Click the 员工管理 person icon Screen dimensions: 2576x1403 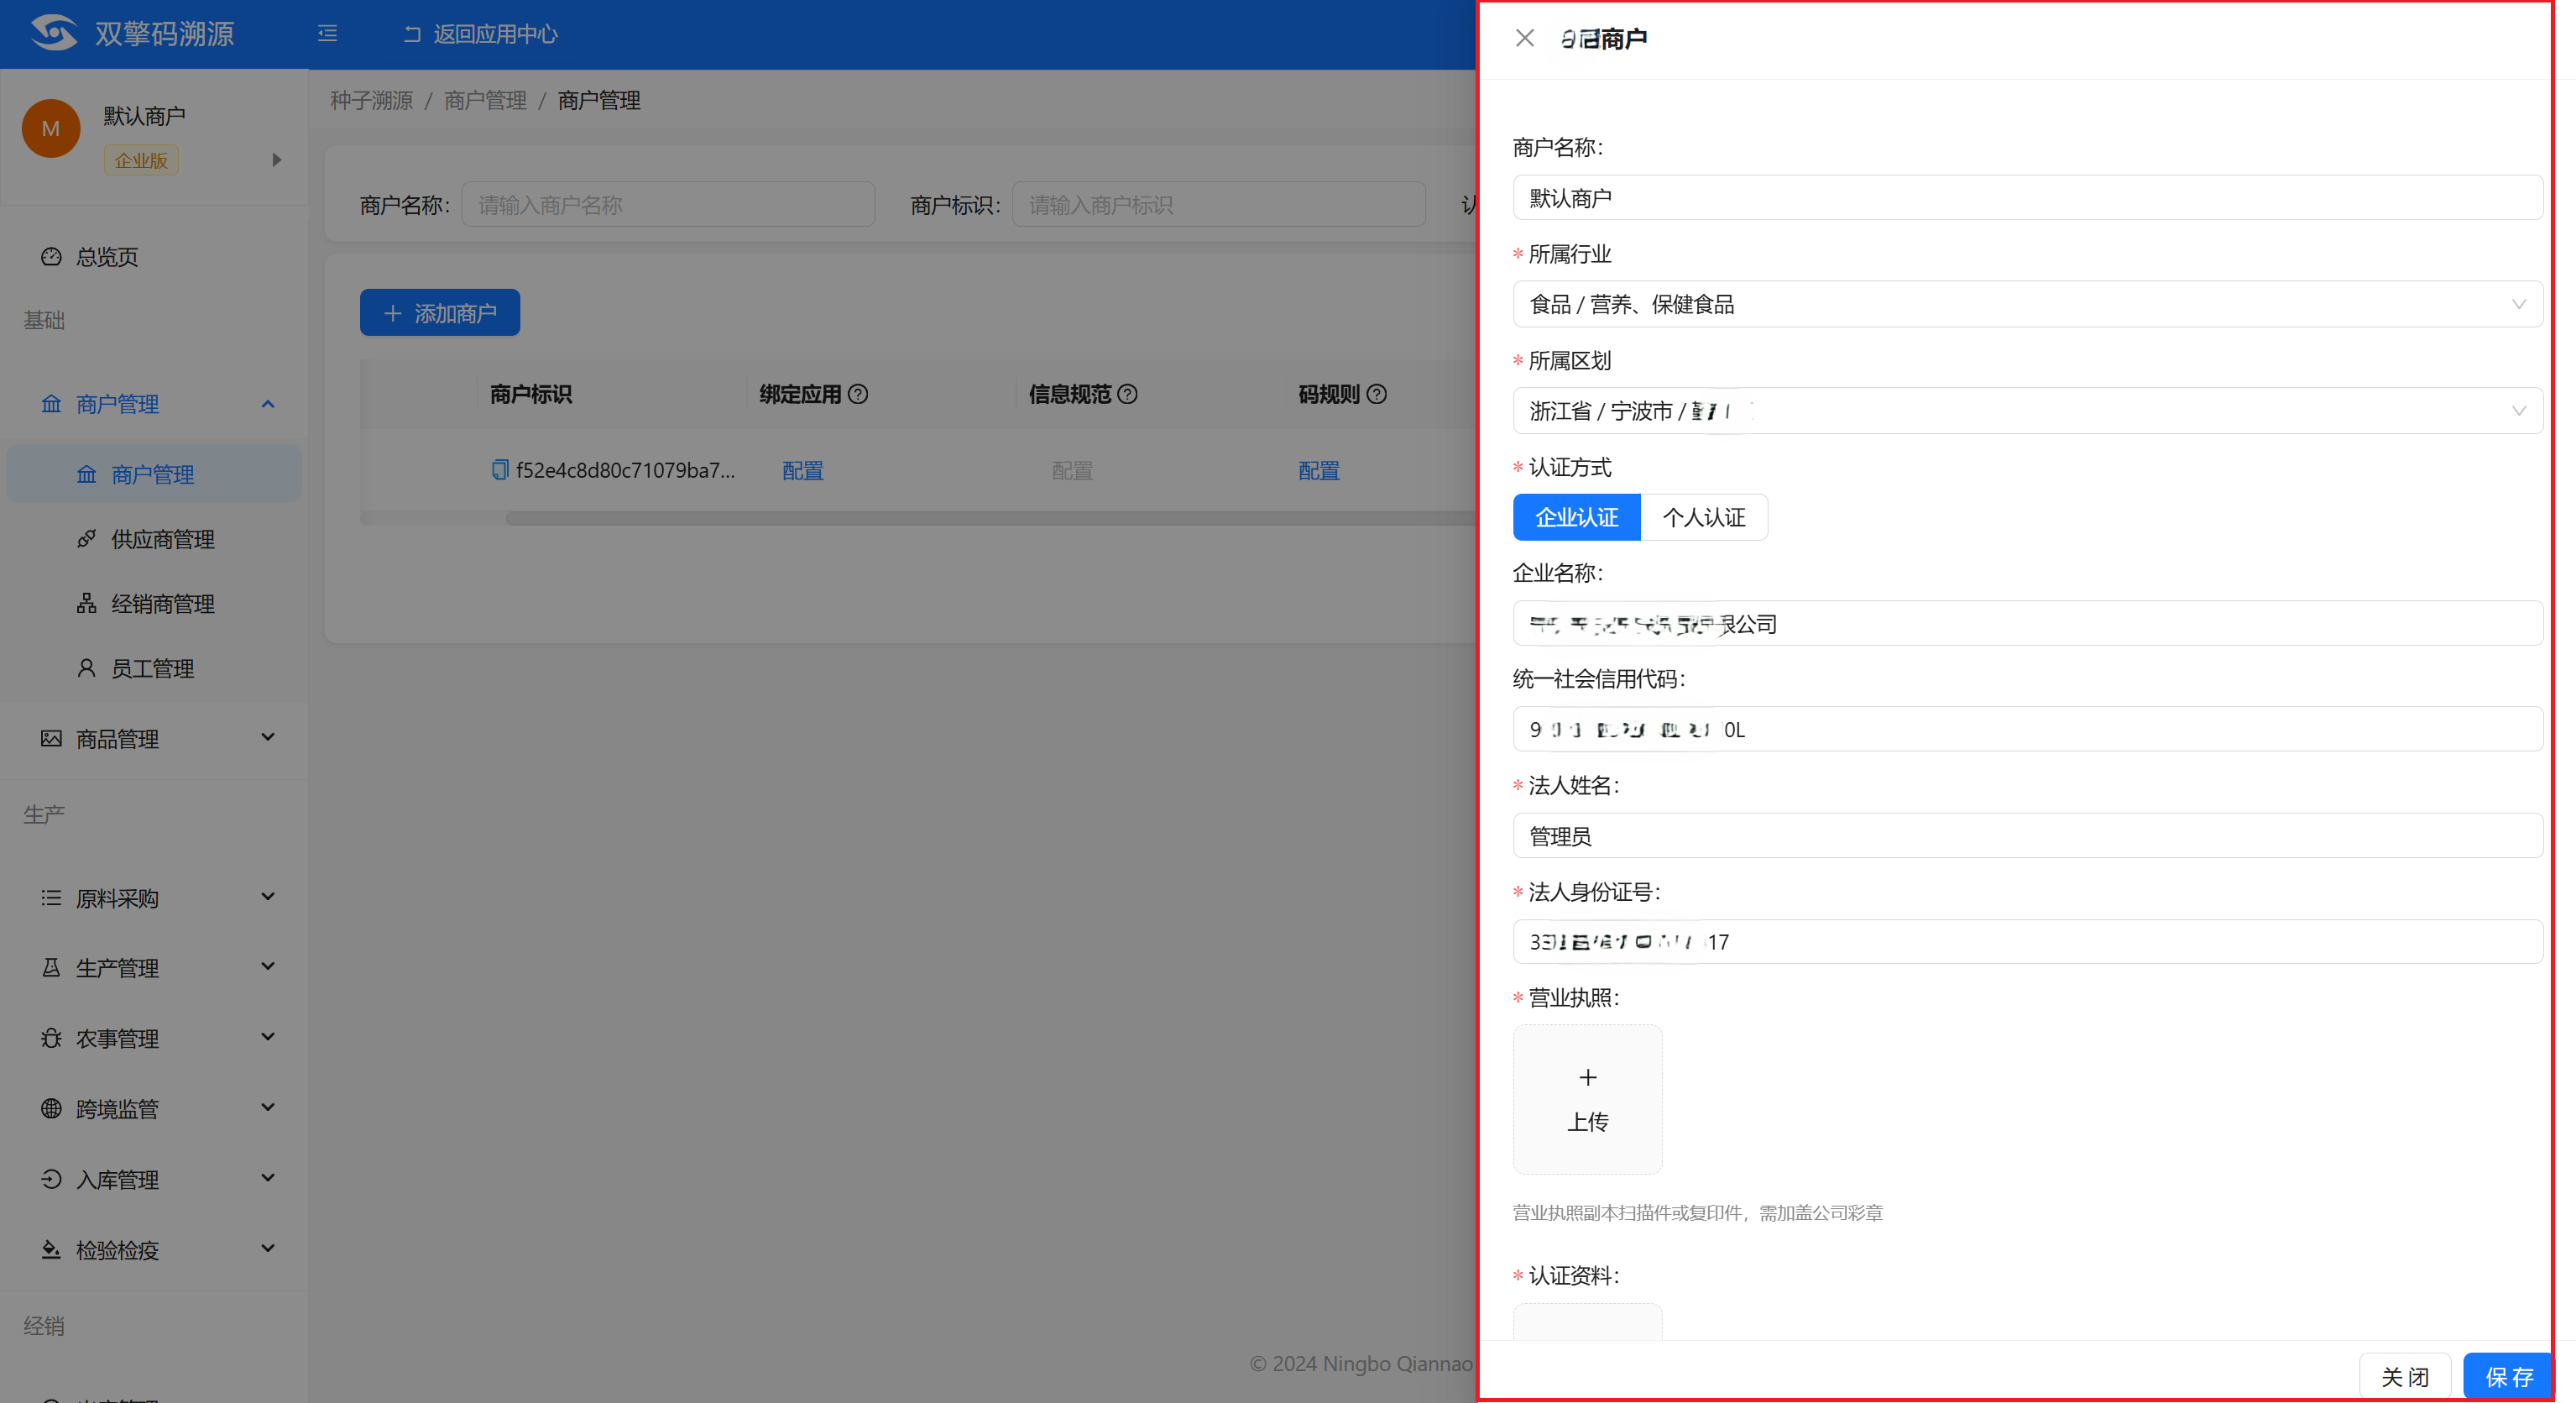click(x=87, y=668)
